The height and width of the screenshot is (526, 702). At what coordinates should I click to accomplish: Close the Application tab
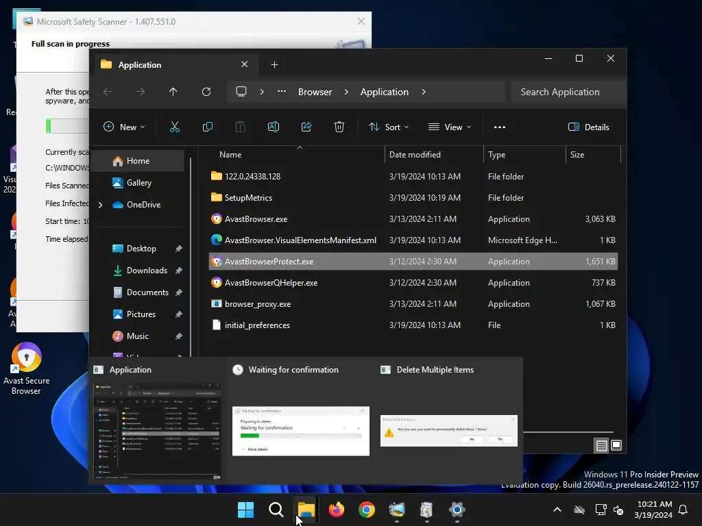point(245,64)
